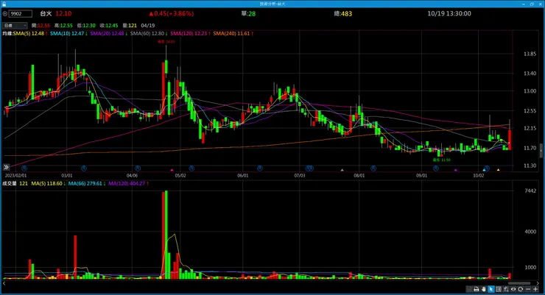Click the last price 12.10
The width and height of the screenshot is (545, 295).
tap(63, 13)
